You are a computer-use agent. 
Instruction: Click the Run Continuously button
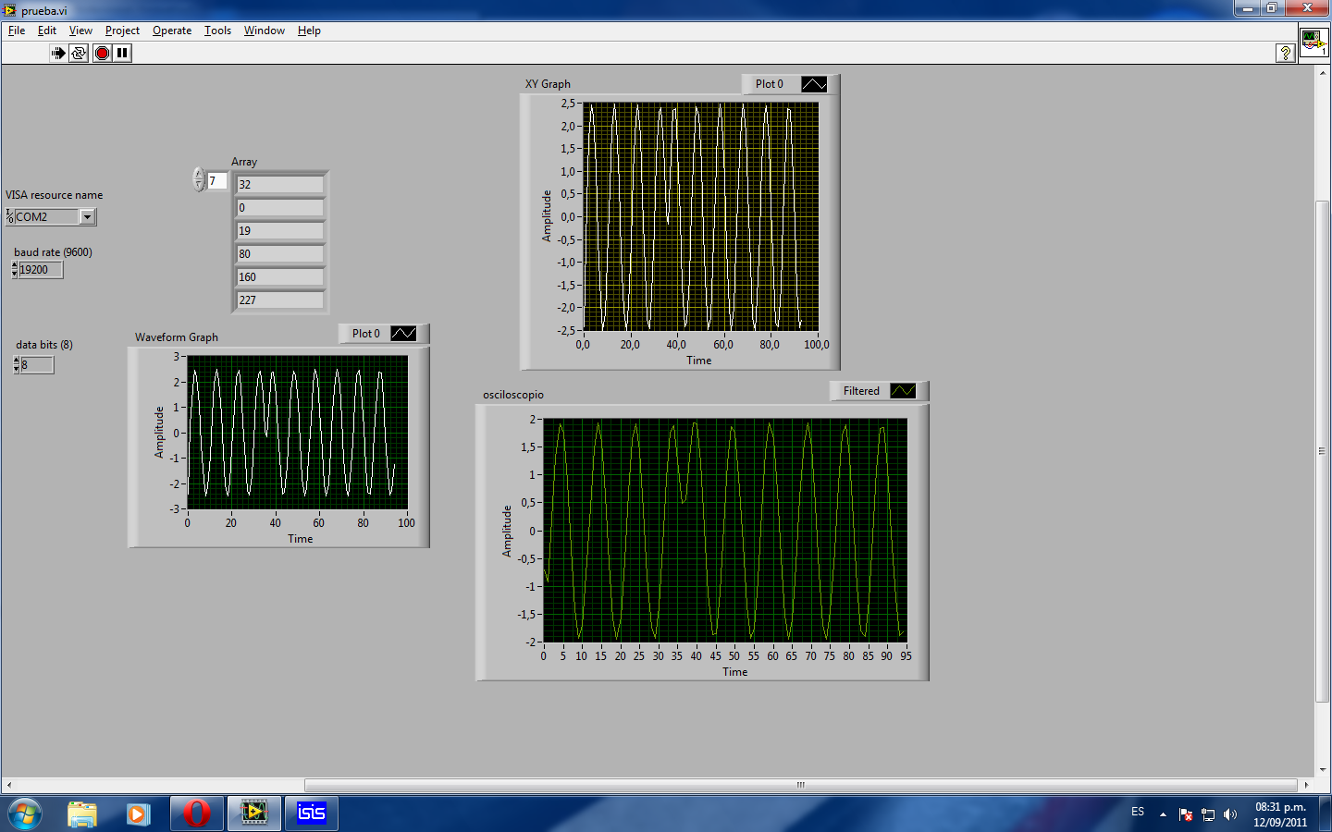click(x=79, y=53)
